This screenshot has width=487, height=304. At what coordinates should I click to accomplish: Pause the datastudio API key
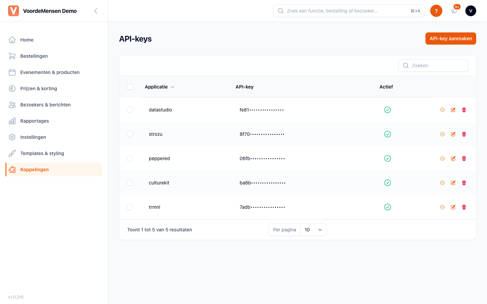coord(442,110)
